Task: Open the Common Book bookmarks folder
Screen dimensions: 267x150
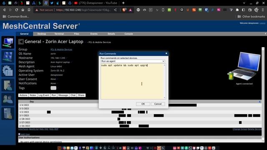Action: (x=16, y=17)
